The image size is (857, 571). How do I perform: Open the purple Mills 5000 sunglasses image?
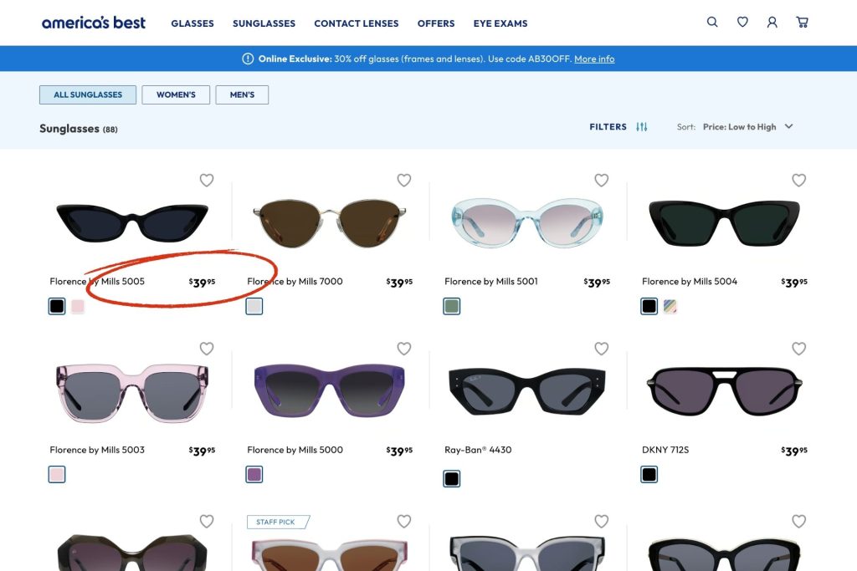click(330, 390)
